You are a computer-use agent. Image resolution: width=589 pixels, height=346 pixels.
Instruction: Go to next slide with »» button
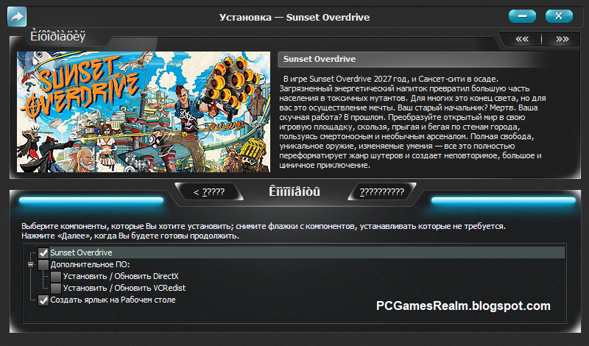(x=562, y=39)
